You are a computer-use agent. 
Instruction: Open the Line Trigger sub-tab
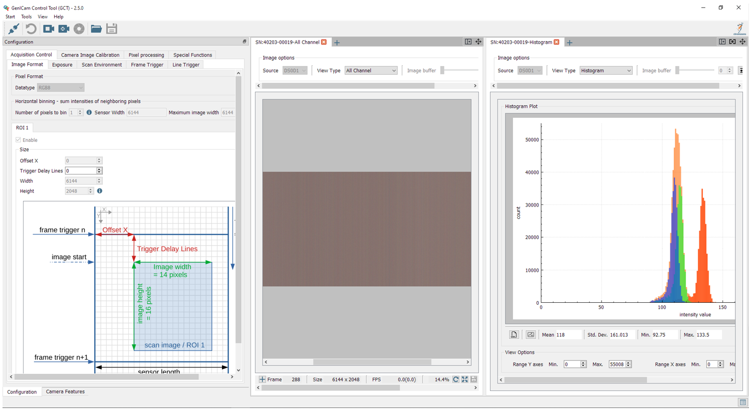pyautogui.click(x=186, y=65)
